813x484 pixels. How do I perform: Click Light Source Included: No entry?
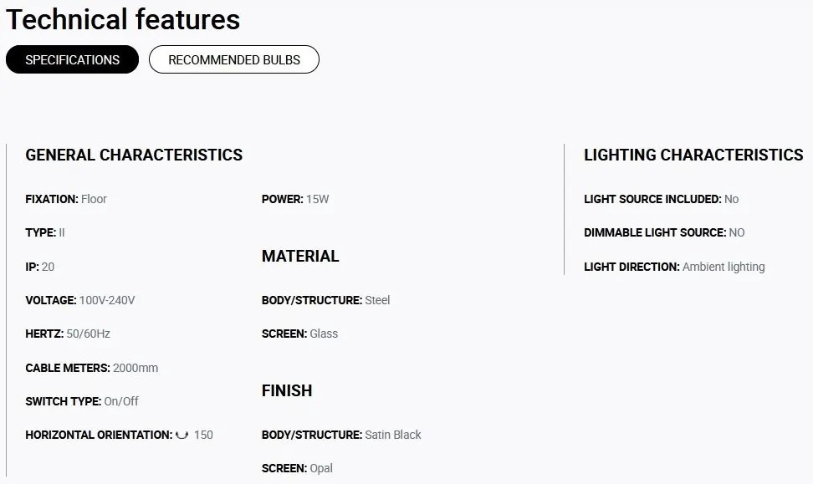click(661, 199)
